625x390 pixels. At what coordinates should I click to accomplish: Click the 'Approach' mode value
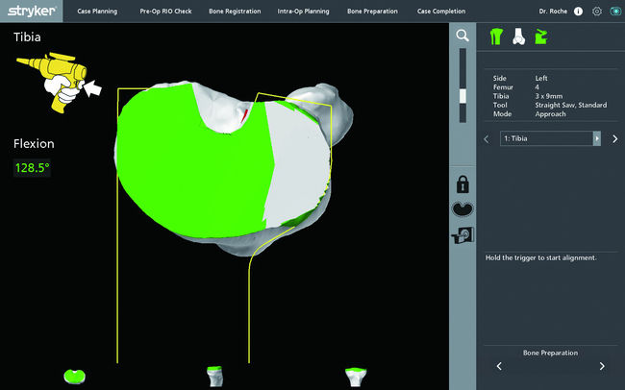(550, 114)
